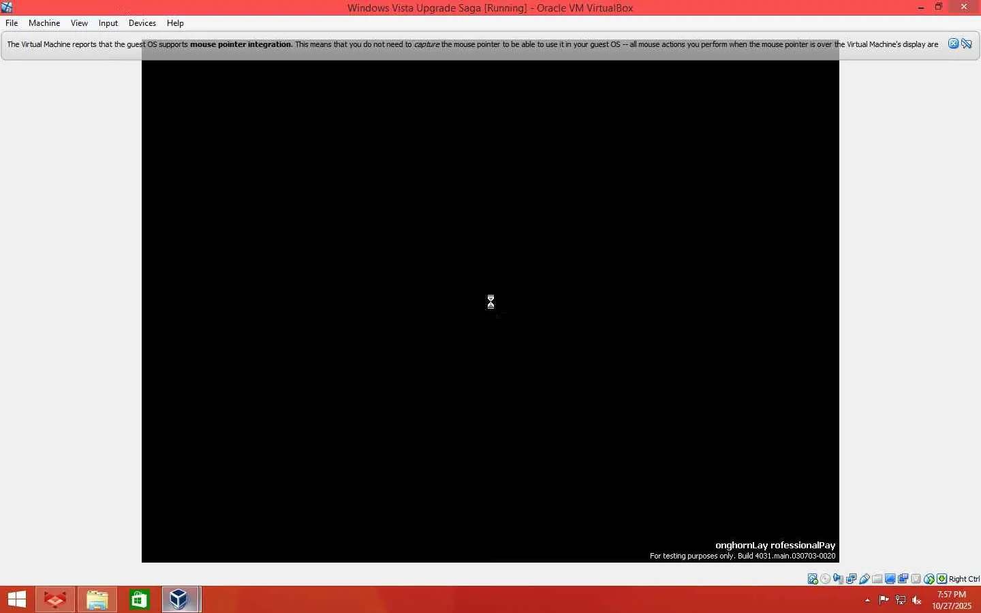Image resolution: width=981 pixels, height=613 pixels.
Task: Click the display status monitor icon
Action: coord(890,579)
